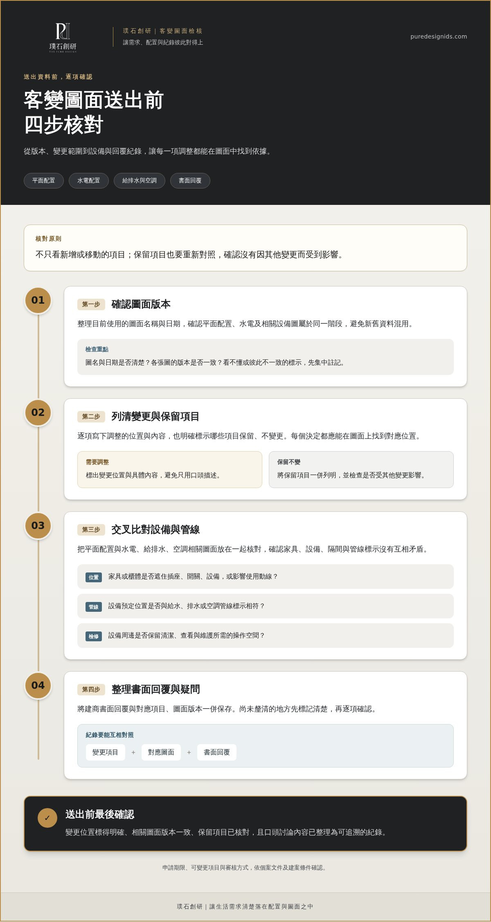
Task: Click the 第一步 badge
Action: pyautogui.click(x=91, y=304)
